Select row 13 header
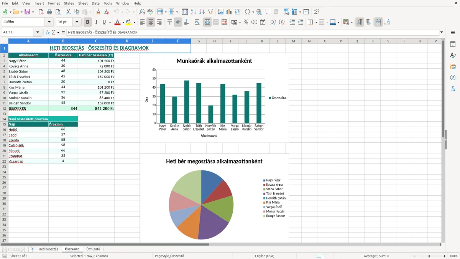The width and height of the screenshot is (460, 259). pos(4,114)
